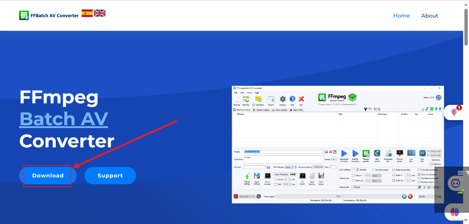
Task: Switch to the Batch subtitles tab
Action: [x=280, y=110]
